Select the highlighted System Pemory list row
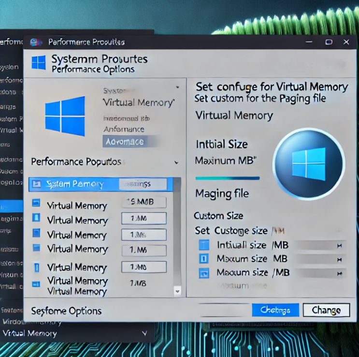This screenshot has height=357, width=359. (101, 184)
